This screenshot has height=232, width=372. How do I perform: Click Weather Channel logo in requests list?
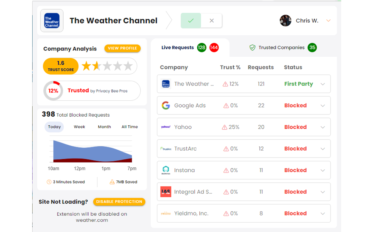pyautogui.click(x=166, y=84)
